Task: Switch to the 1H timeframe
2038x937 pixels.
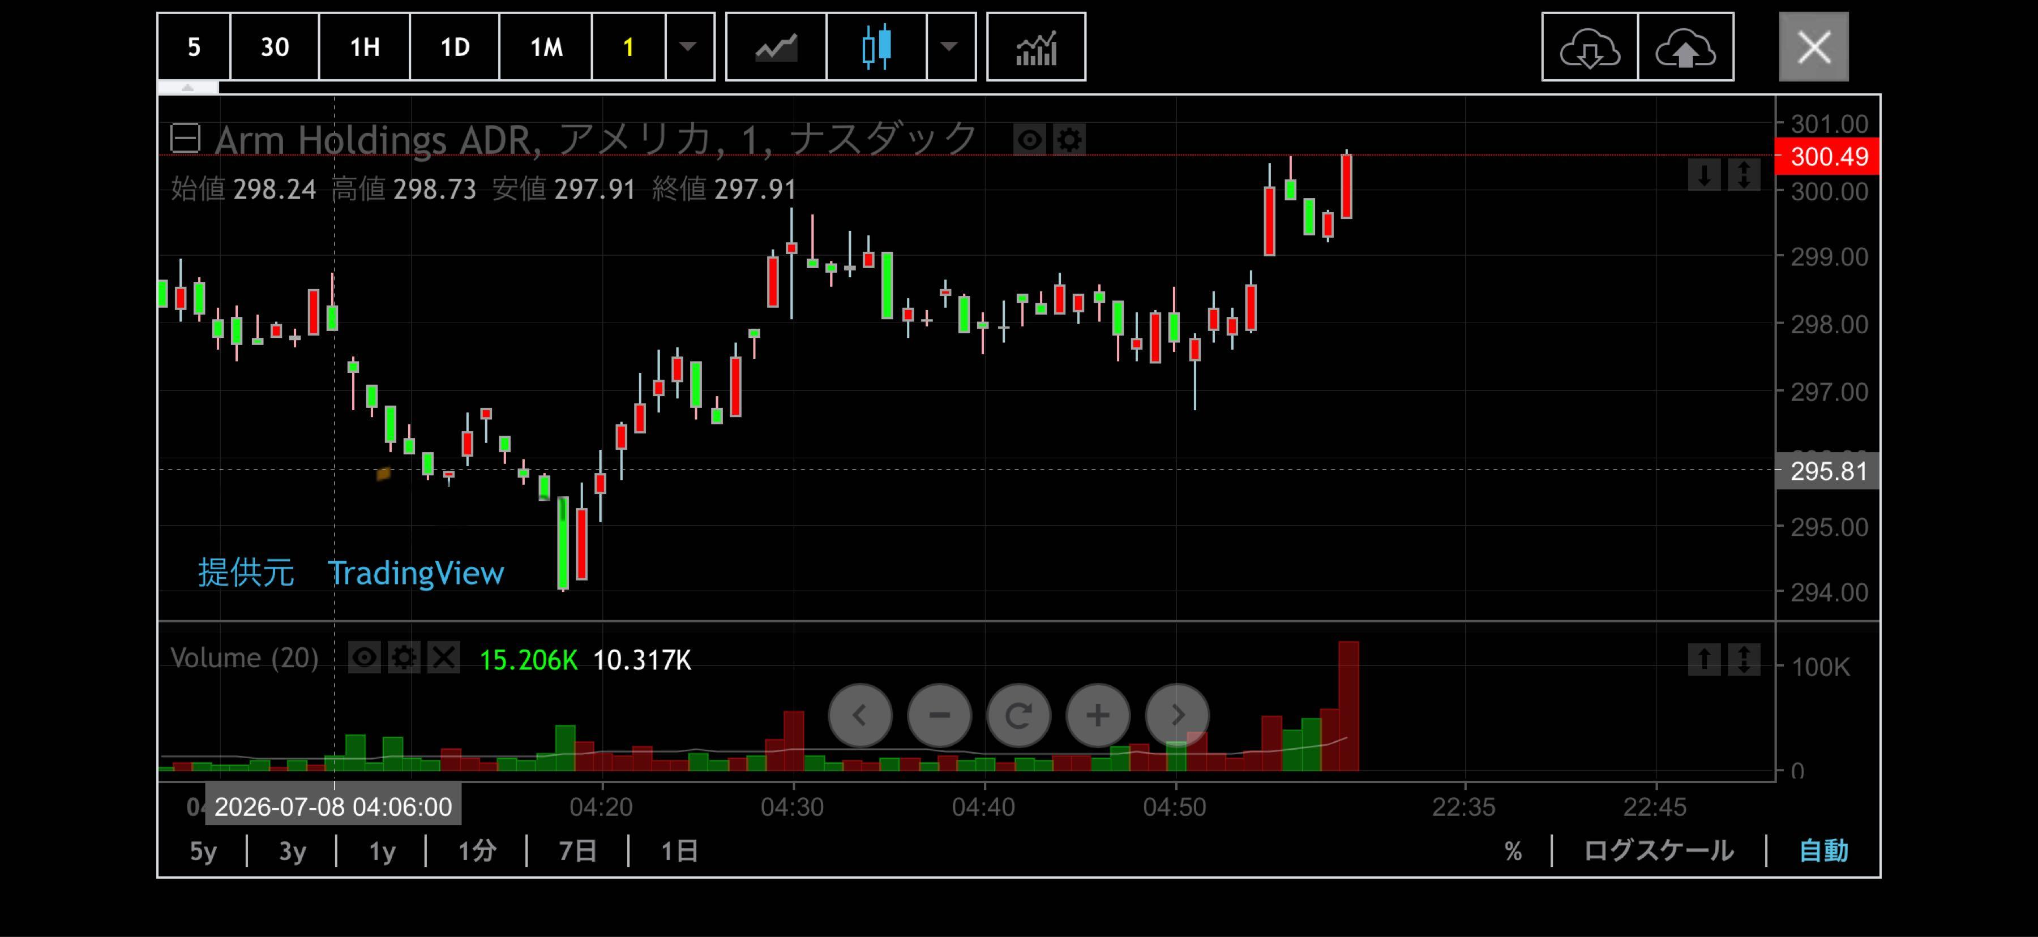Action: point(365,48)
